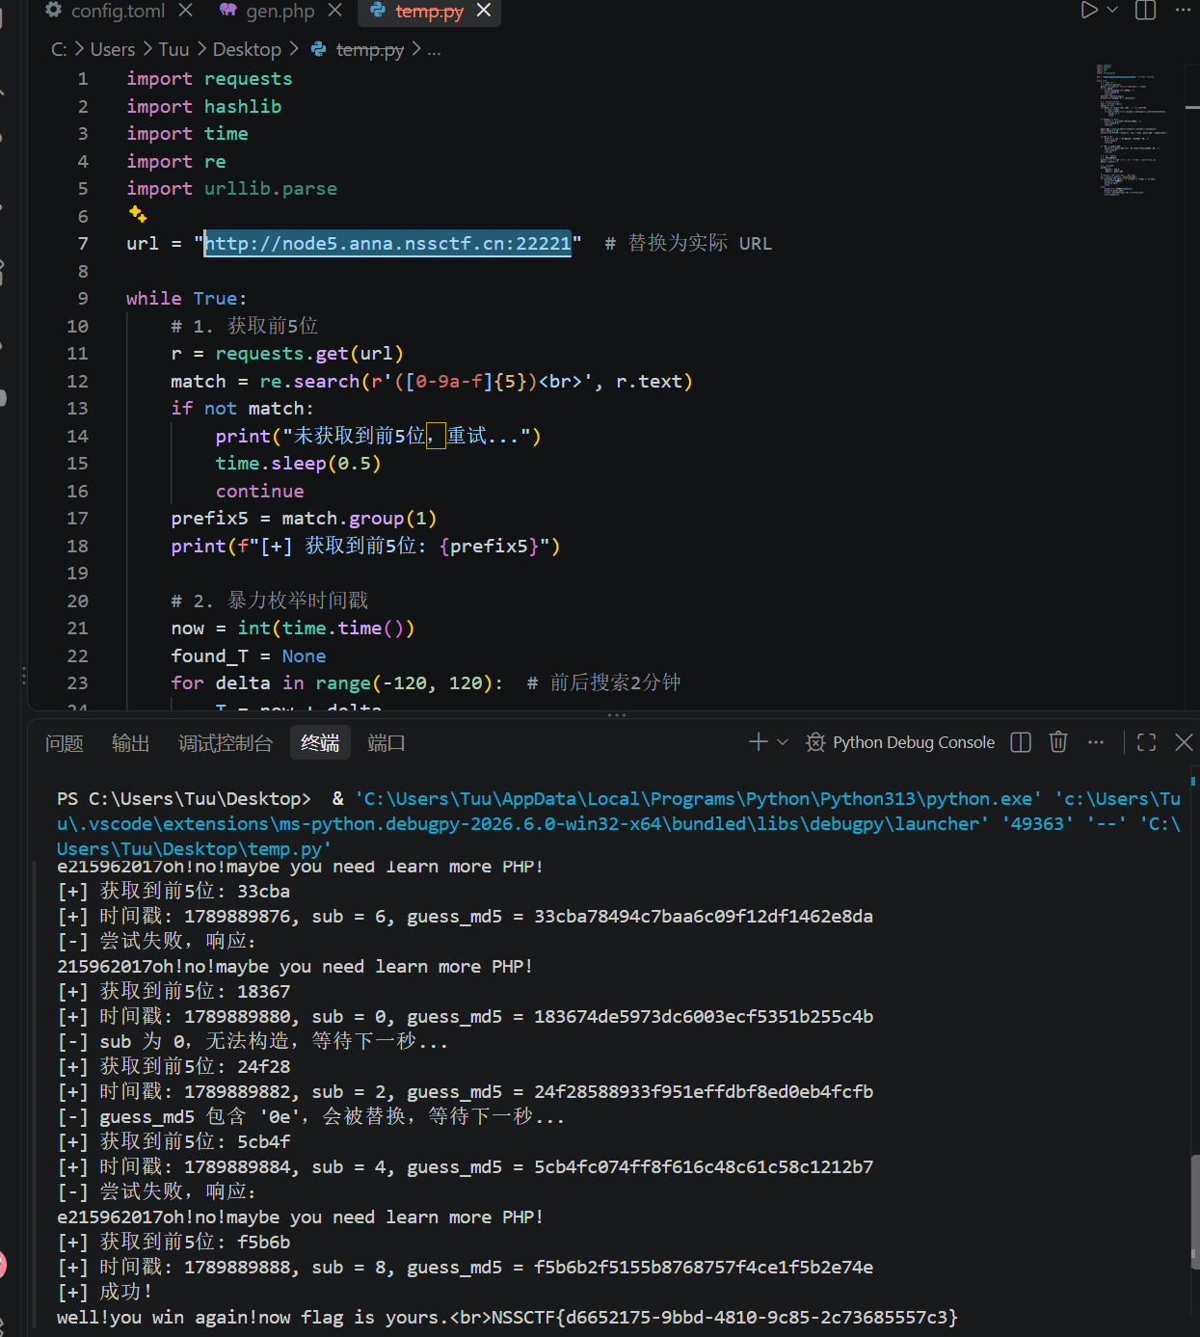1200x1337 pixels.
Task: Click the '[+] 成功!' terminal output line
Action: pyautogui.click(x=105, y=1292)
